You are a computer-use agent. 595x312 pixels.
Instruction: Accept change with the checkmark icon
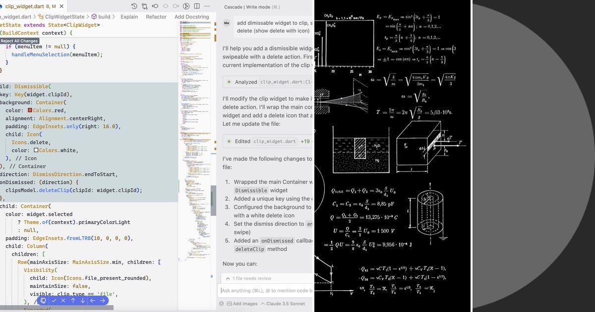[x=55, y=301]
